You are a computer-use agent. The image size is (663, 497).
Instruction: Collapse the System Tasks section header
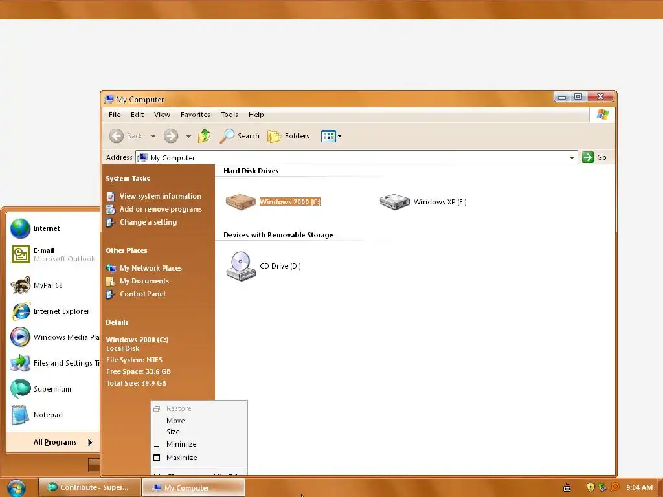click(128, 179)
